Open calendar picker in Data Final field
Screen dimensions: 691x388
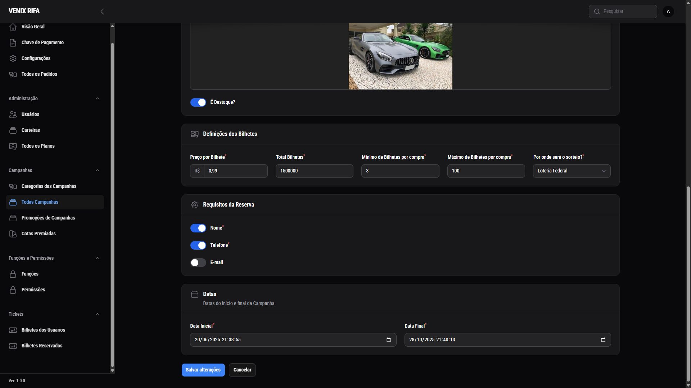(x=603, y=340)
